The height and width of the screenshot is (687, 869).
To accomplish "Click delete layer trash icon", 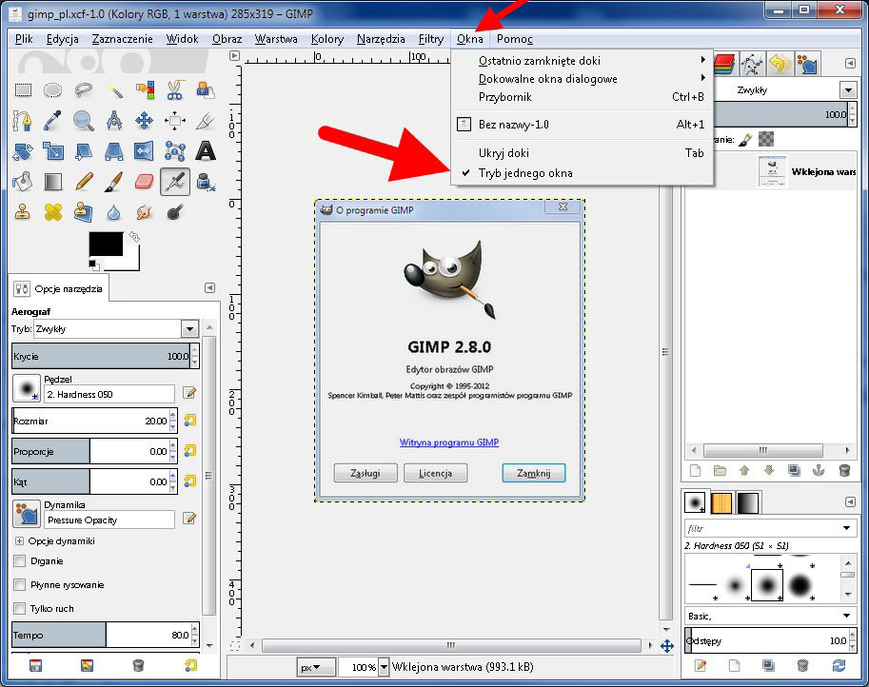I will click(844, 470).
